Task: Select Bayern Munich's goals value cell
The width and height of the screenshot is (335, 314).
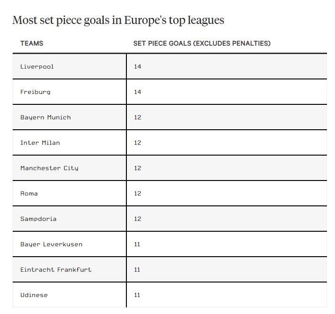Action: pos(137,118)
